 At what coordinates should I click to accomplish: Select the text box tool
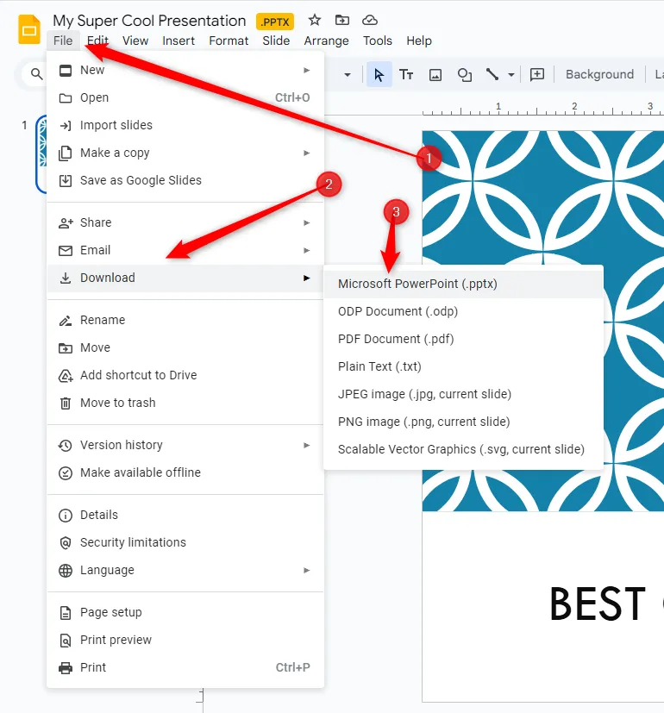[x=406, y=74]
